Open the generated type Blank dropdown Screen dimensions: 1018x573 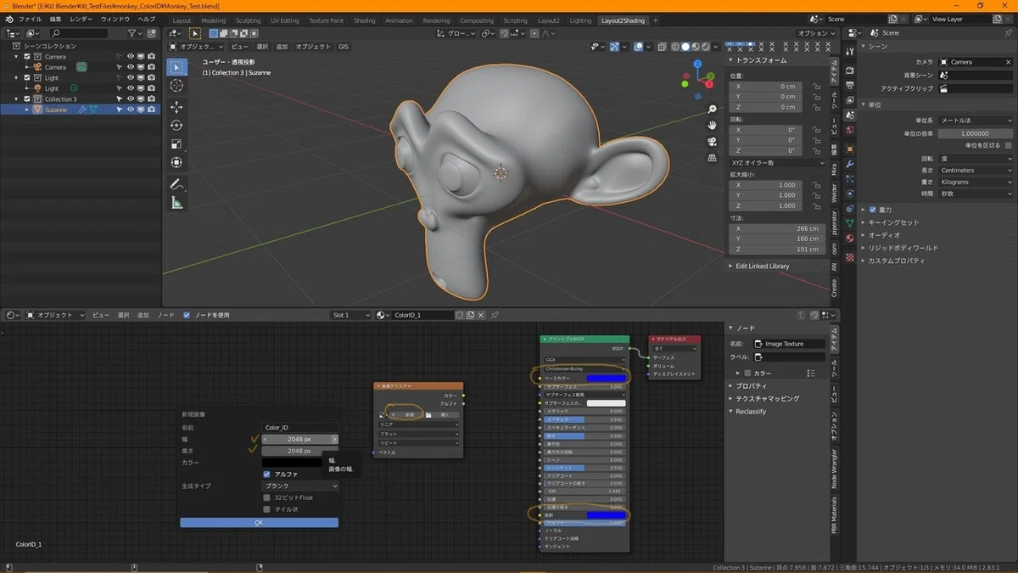tap(300, 486)
